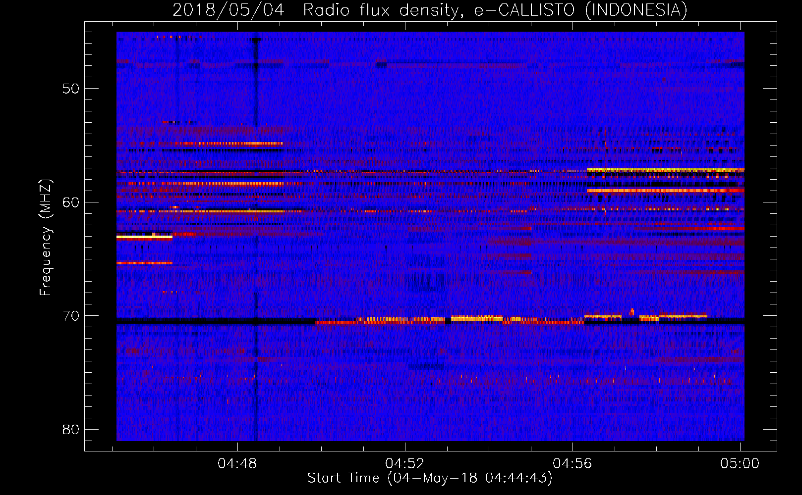802x495 pixels.
Task: Click the 04:52 time tick label
Action: point(405,464)
